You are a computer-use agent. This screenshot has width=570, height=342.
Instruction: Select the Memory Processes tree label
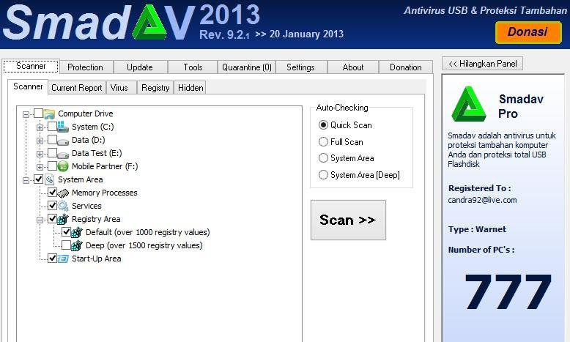tap(105, 193)
